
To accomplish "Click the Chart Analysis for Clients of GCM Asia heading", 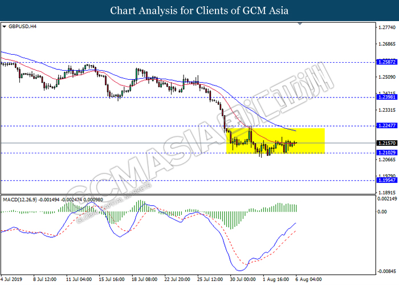I will tap(199, 10).
